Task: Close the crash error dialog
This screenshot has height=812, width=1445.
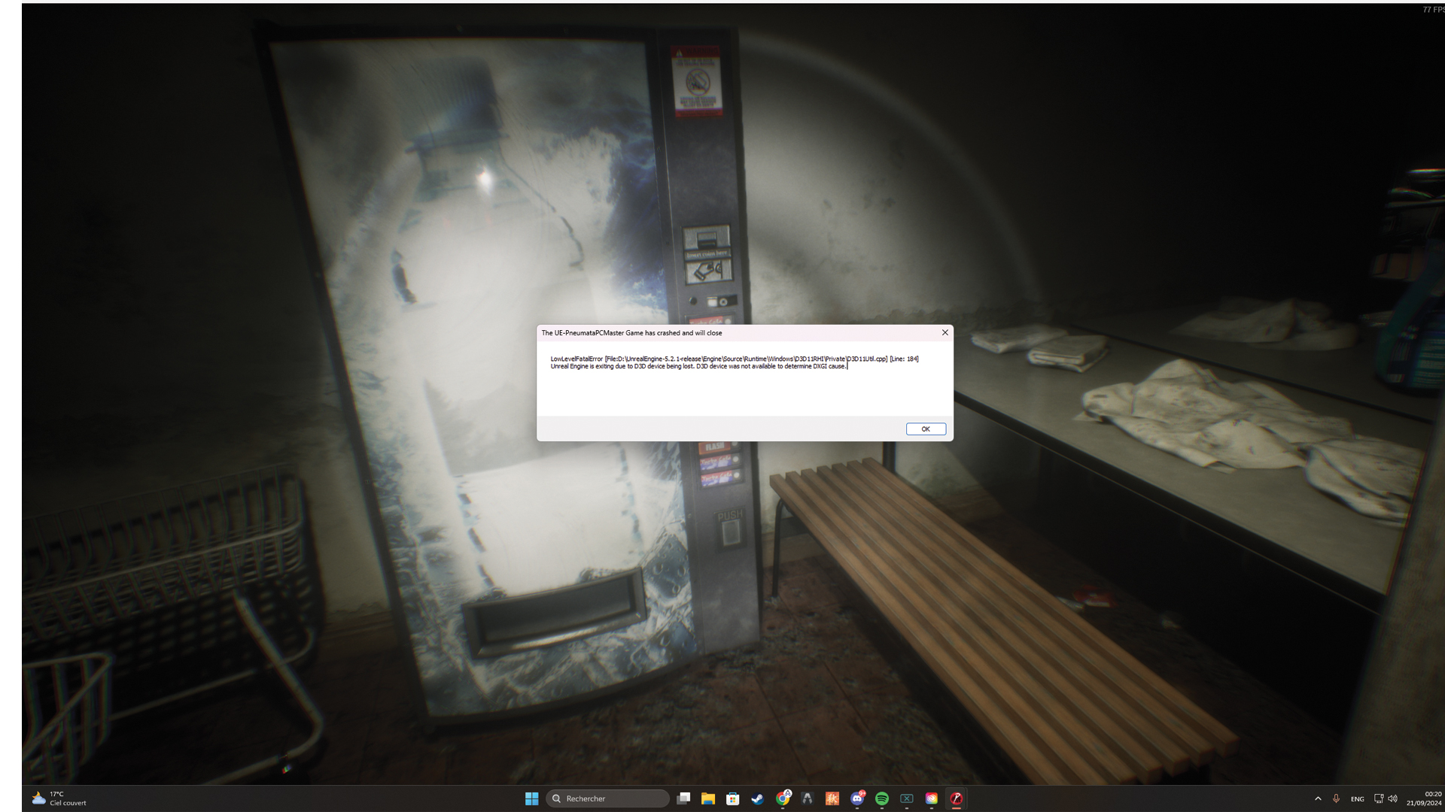Action: pos(945,332)
